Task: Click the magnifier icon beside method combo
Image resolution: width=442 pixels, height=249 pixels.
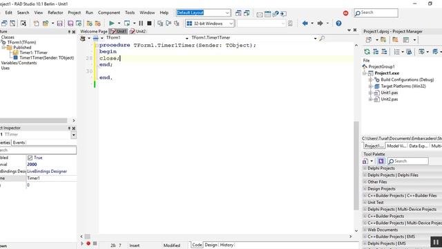Action: click(x=322, y=38)
